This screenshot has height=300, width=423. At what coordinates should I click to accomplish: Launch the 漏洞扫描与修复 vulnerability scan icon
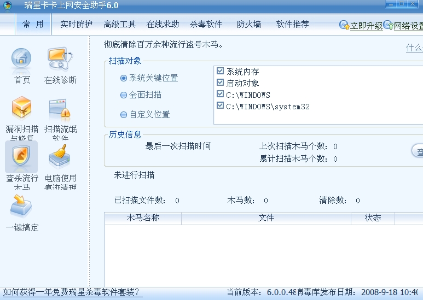click(21, 108)
